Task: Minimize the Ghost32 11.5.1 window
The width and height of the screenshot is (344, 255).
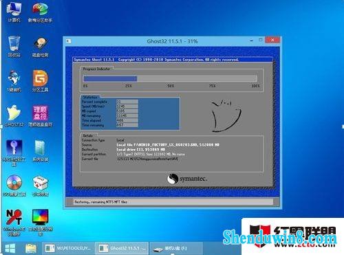Action: 252,41
